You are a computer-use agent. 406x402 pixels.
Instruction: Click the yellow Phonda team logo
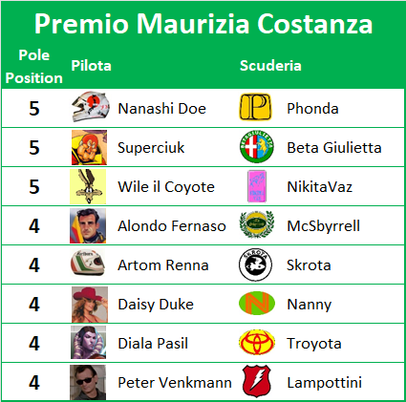[255, 107]
